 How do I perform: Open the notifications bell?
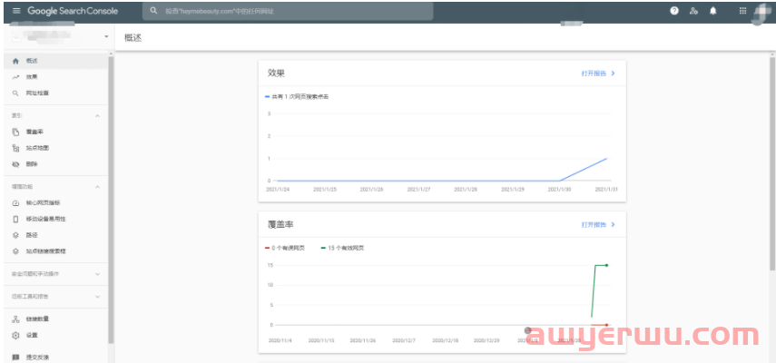[x=713, y=11]
